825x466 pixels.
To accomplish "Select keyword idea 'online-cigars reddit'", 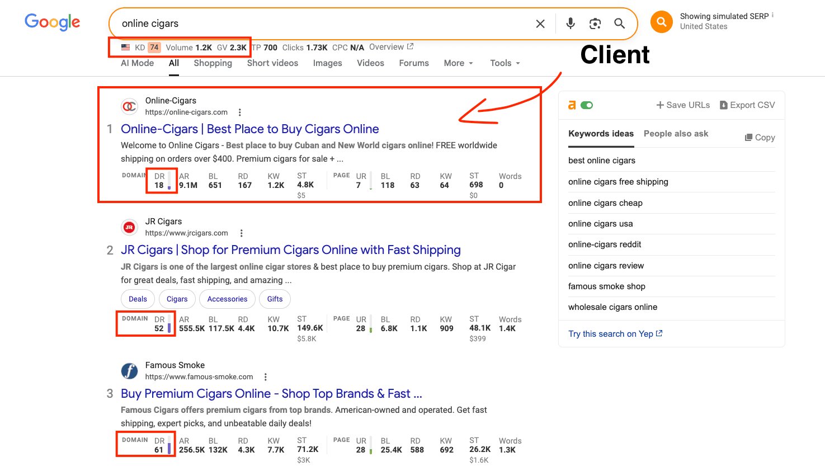I will pyautogui.click(x=605, y=244).
